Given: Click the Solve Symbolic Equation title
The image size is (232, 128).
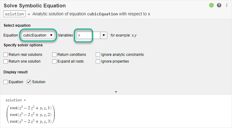Looking at the screenshot, I should click(x=35, y=6).
